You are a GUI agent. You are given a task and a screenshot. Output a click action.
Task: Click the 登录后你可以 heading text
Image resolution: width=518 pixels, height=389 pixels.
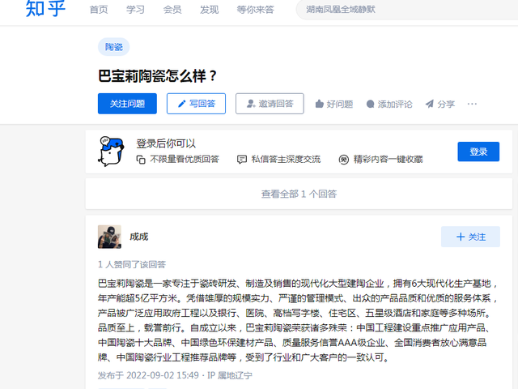pos(166,143)
